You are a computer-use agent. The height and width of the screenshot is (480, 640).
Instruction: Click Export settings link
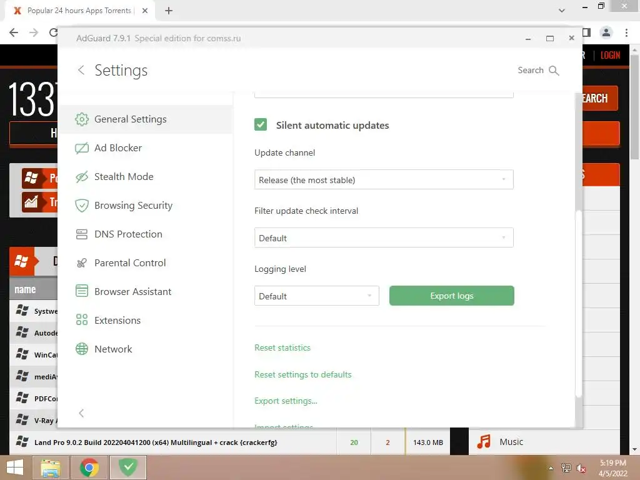pos(286,401)
